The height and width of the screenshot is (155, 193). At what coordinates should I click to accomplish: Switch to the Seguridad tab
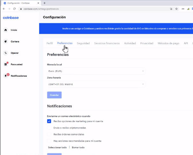[x=83, y=43]
